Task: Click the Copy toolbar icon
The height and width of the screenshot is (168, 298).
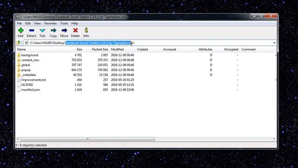Action: click(54, 30)
